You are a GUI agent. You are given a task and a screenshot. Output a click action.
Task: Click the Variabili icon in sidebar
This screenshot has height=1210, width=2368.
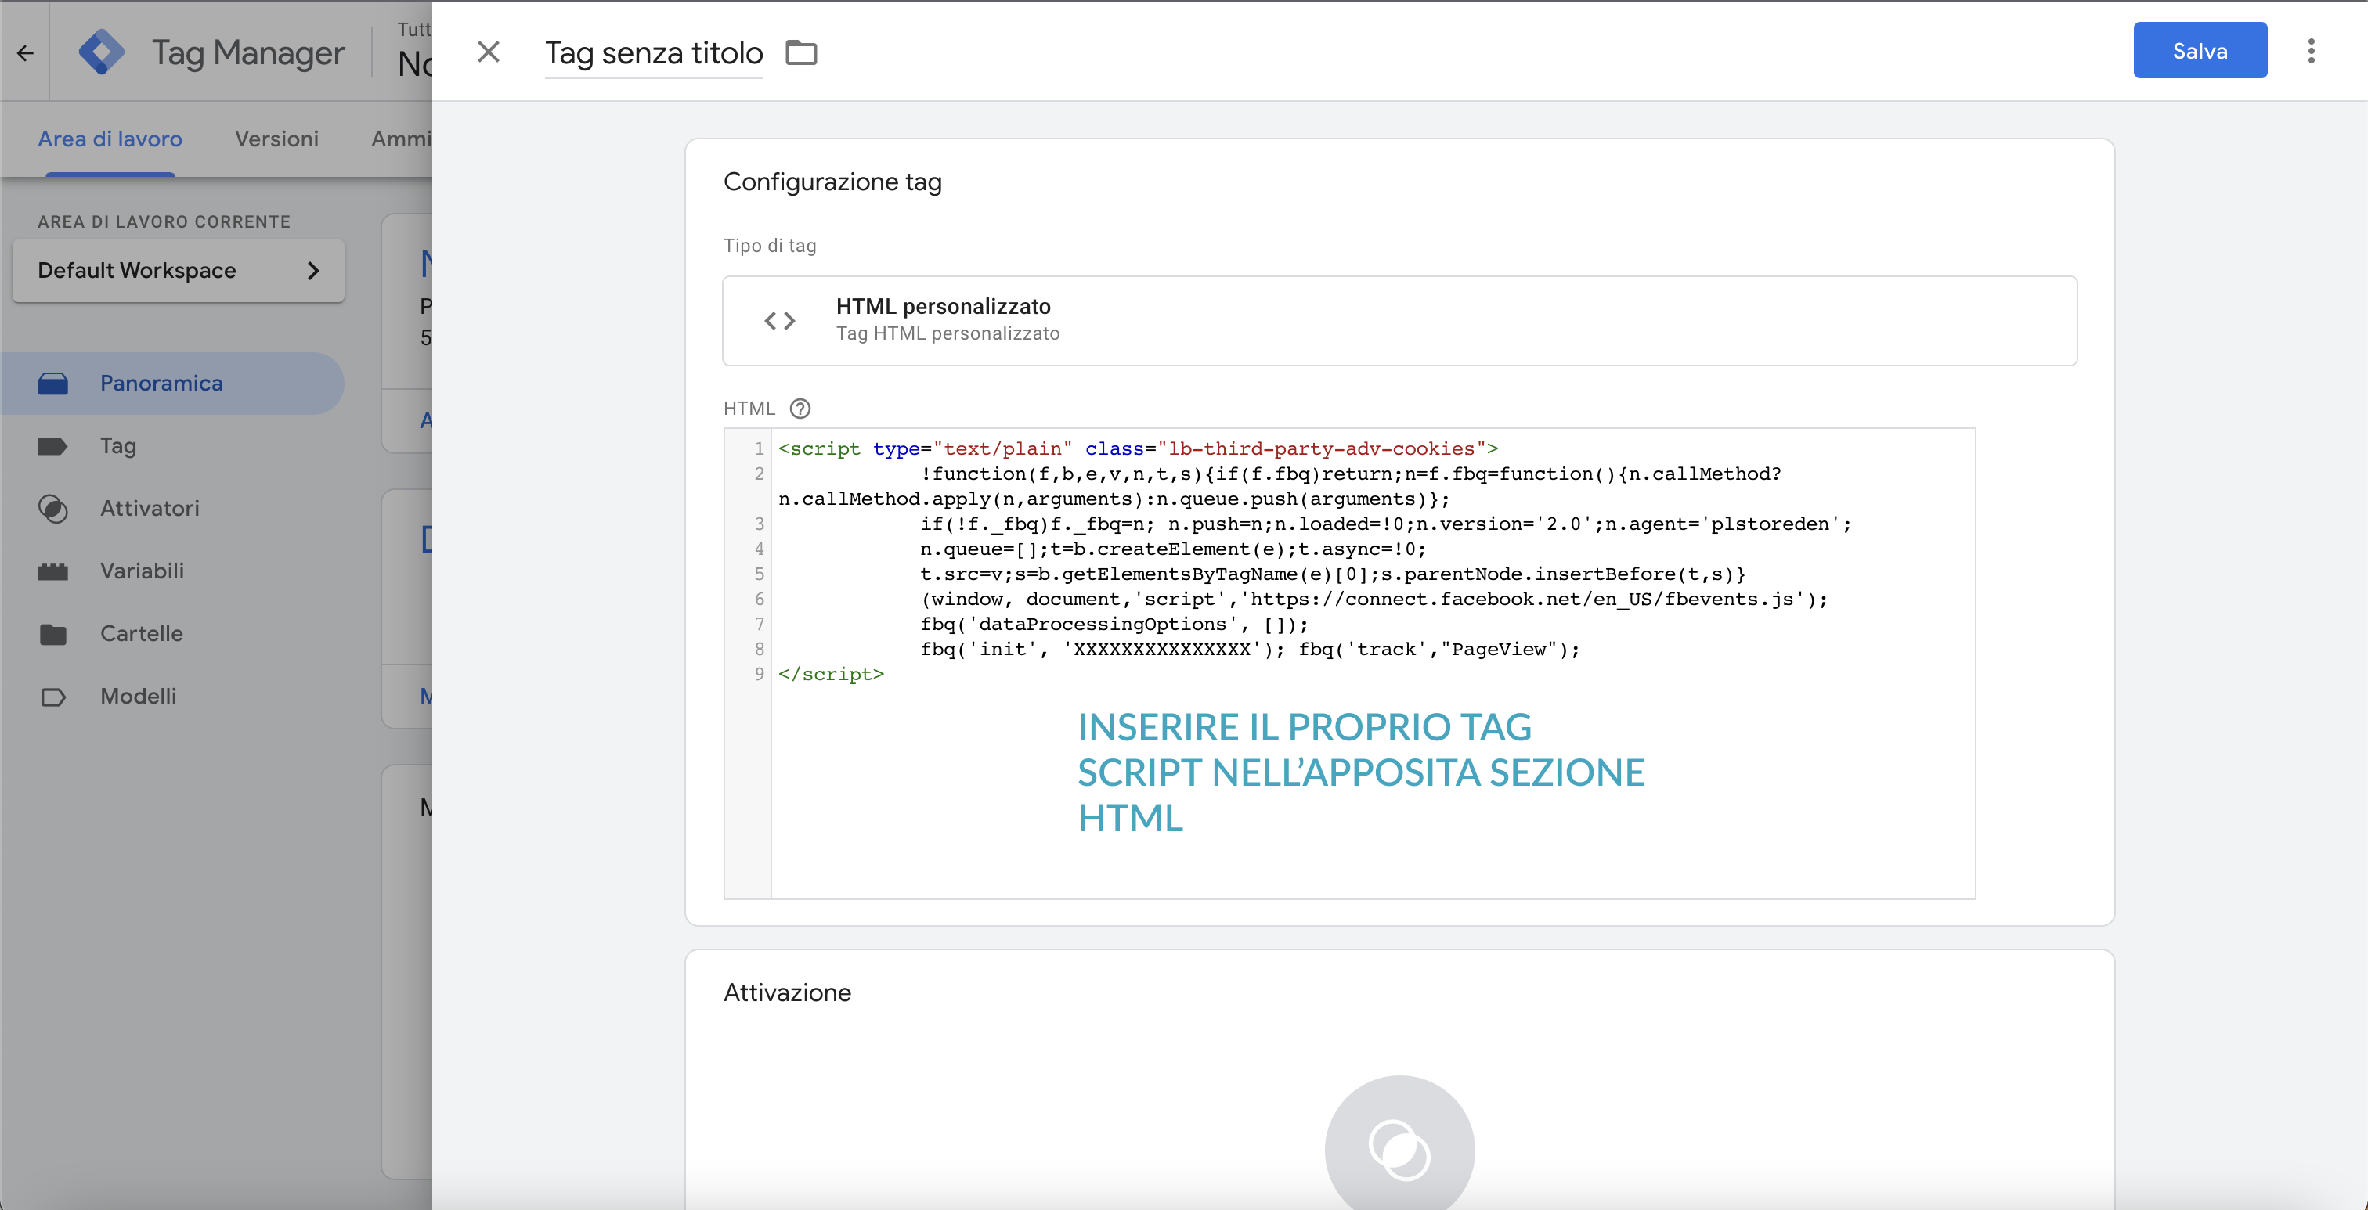pos(52,571)
